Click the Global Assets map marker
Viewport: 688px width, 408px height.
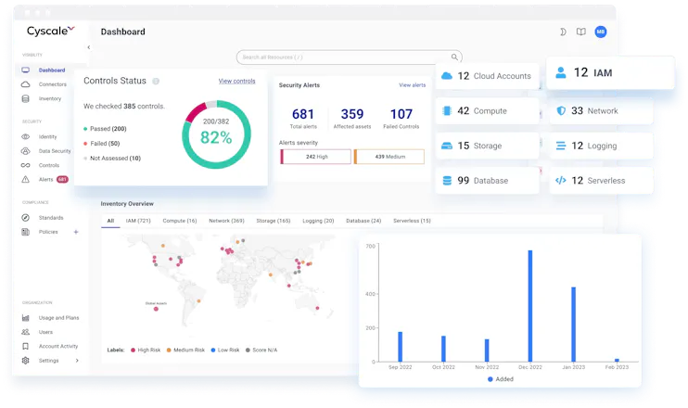pos(156,309)
